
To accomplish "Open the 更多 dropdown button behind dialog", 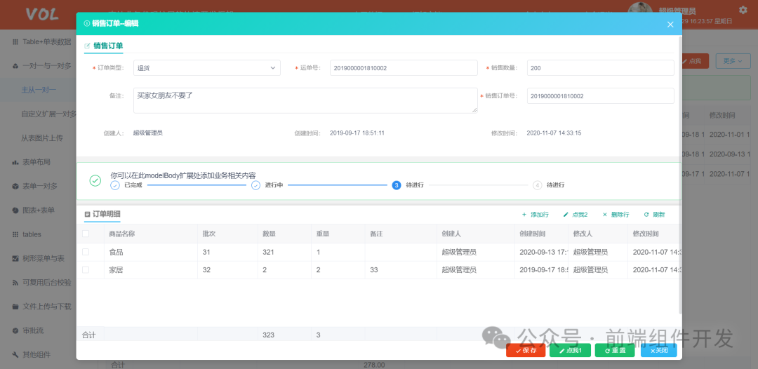I will pyautogui.click(x=733, y=61).
